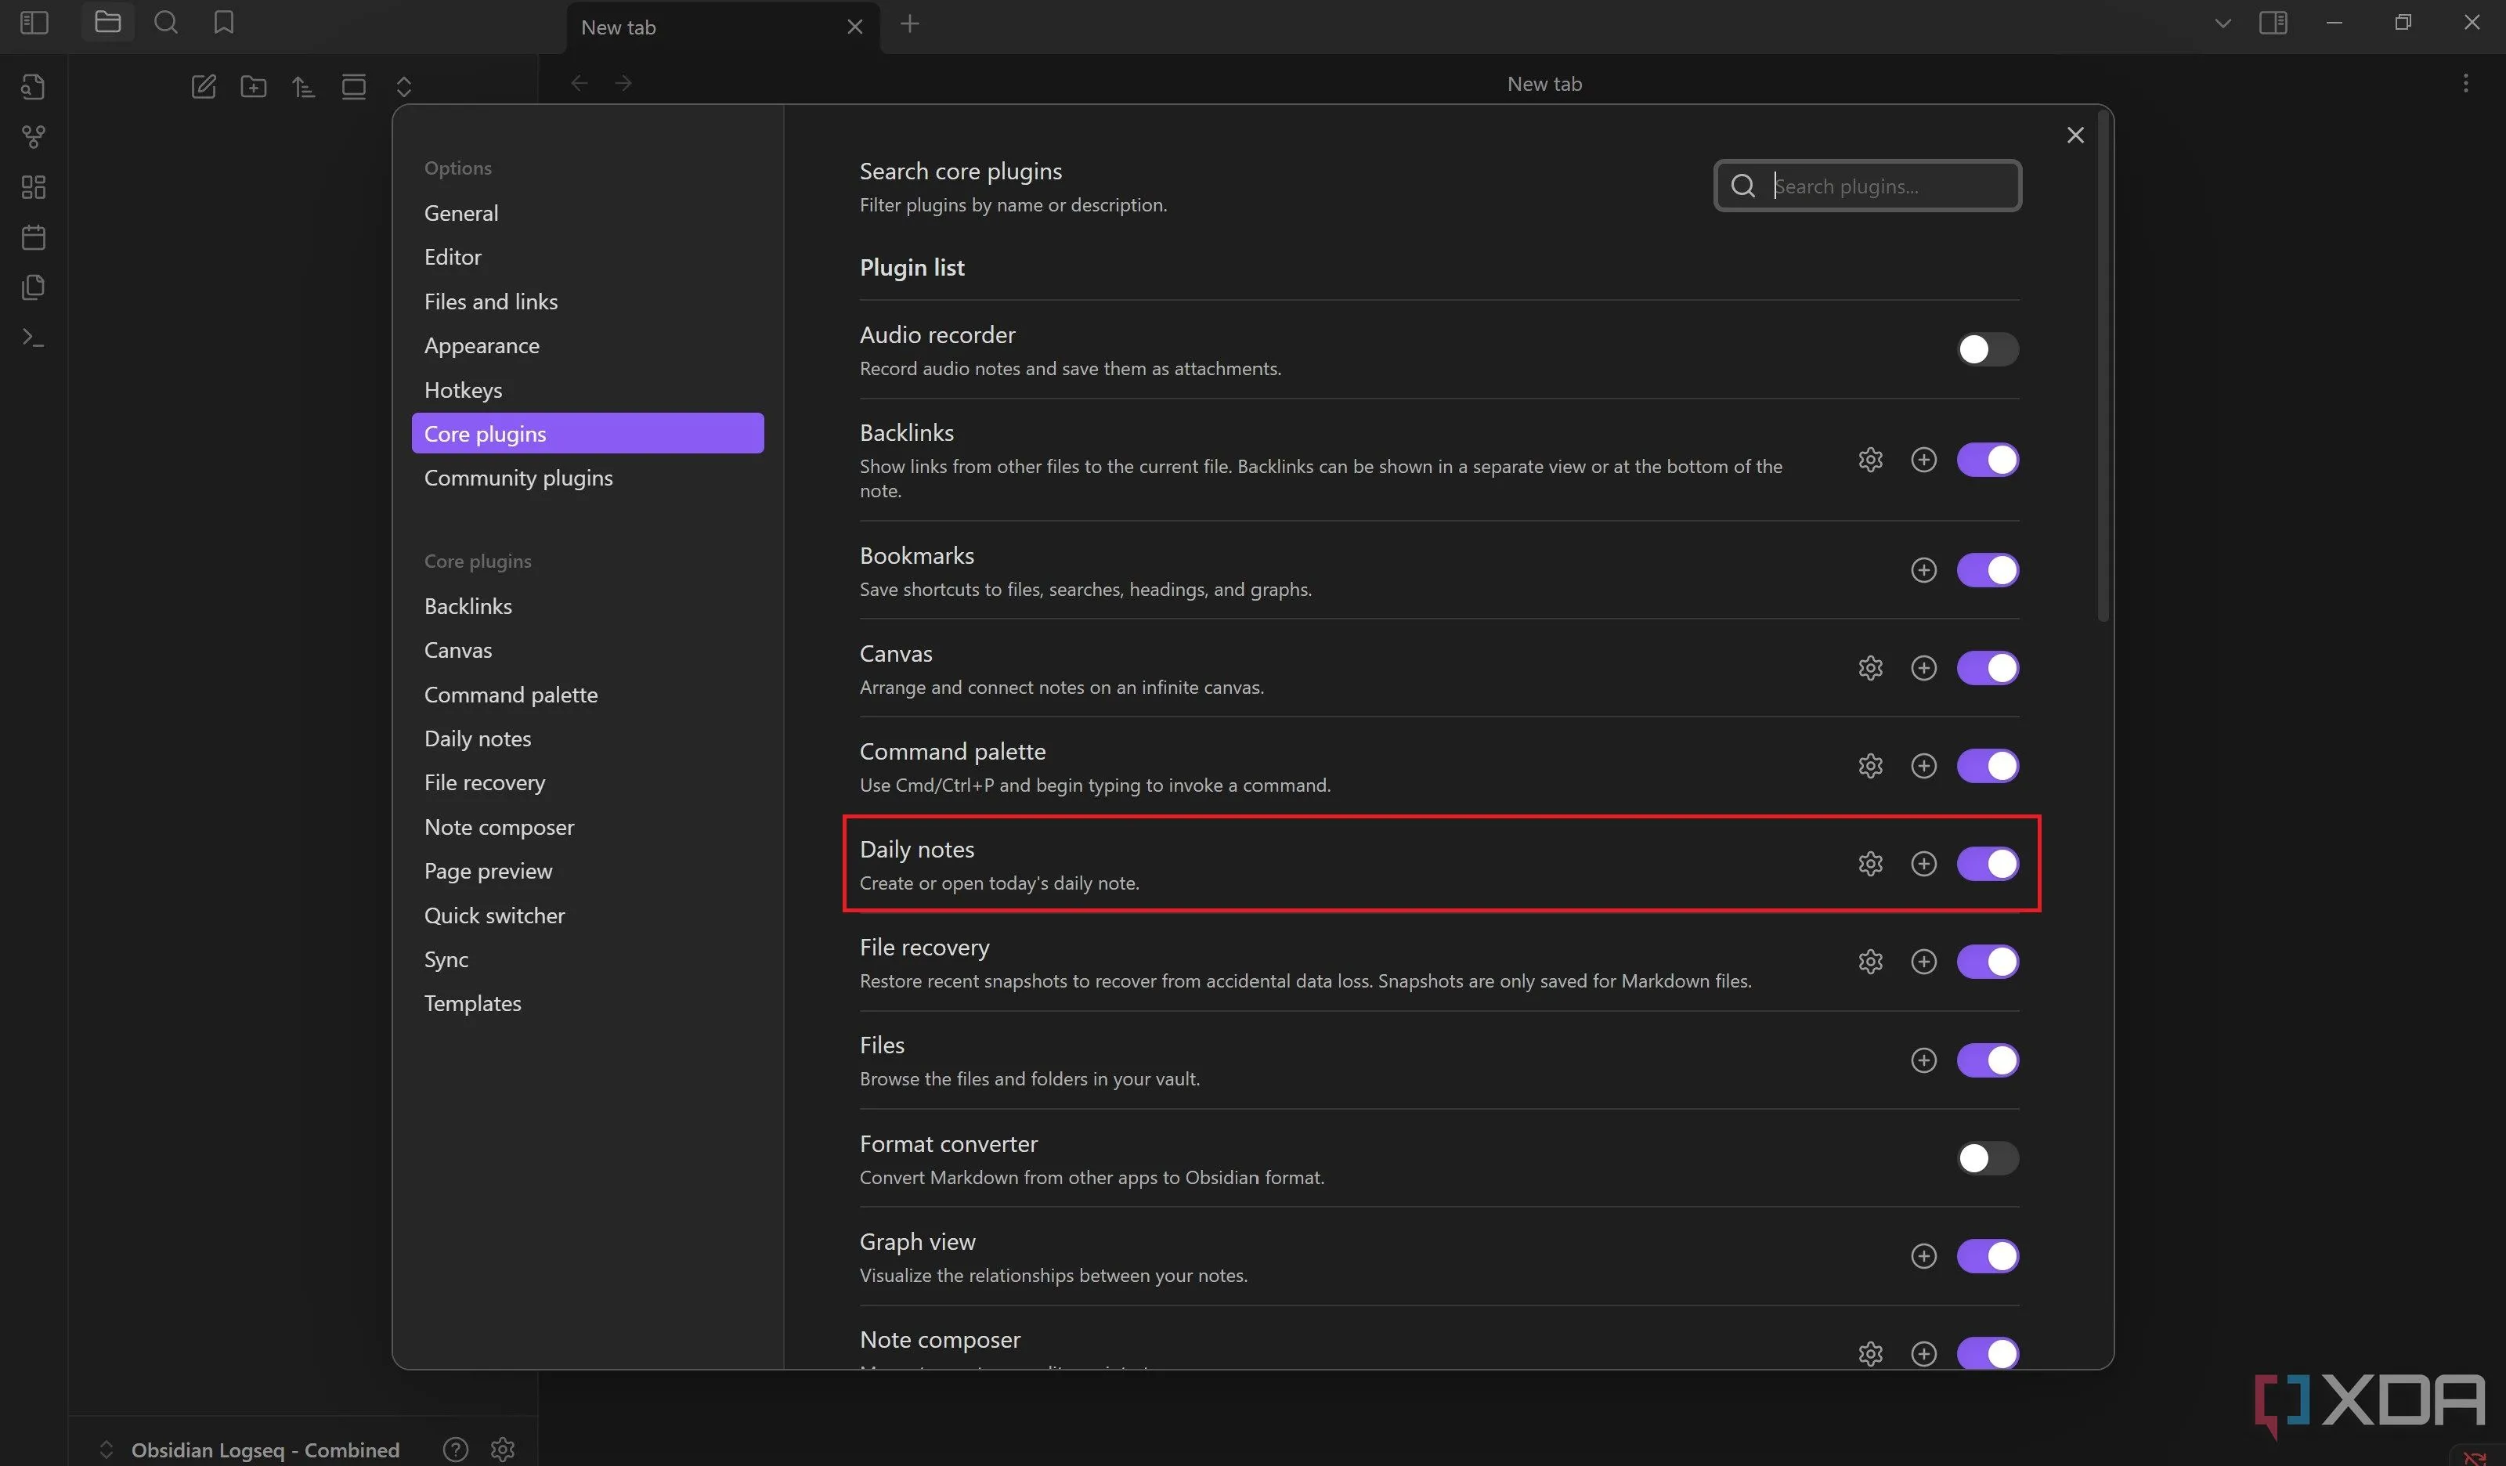Close the New tab tab
Viewport: 2506px width, 1466px height.
pos(854,27)
